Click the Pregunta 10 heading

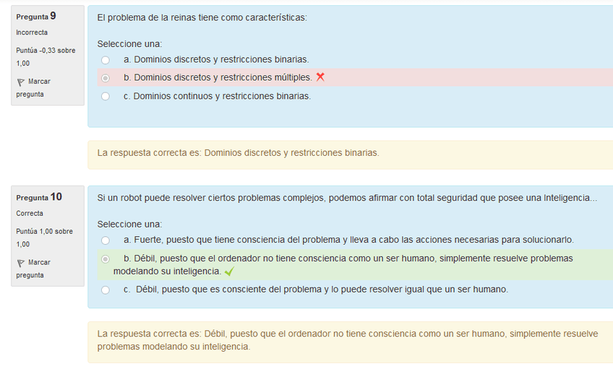click(x=39, y=197)
